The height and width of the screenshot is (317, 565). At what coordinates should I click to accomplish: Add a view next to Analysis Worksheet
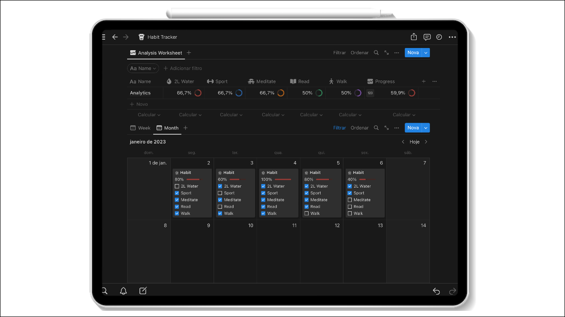click(189, 52)
